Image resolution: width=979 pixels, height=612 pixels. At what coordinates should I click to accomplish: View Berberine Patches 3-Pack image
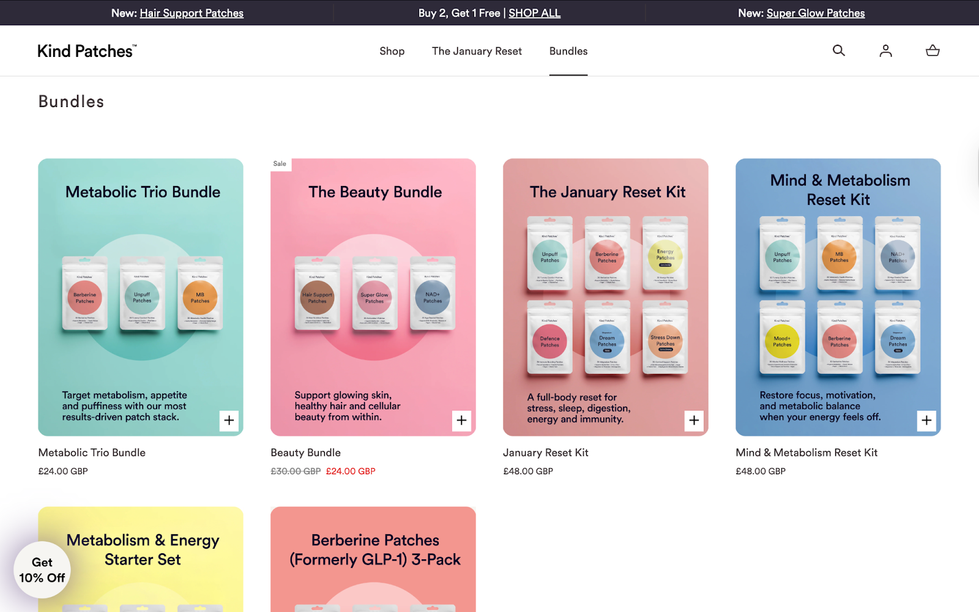(373, 559)
